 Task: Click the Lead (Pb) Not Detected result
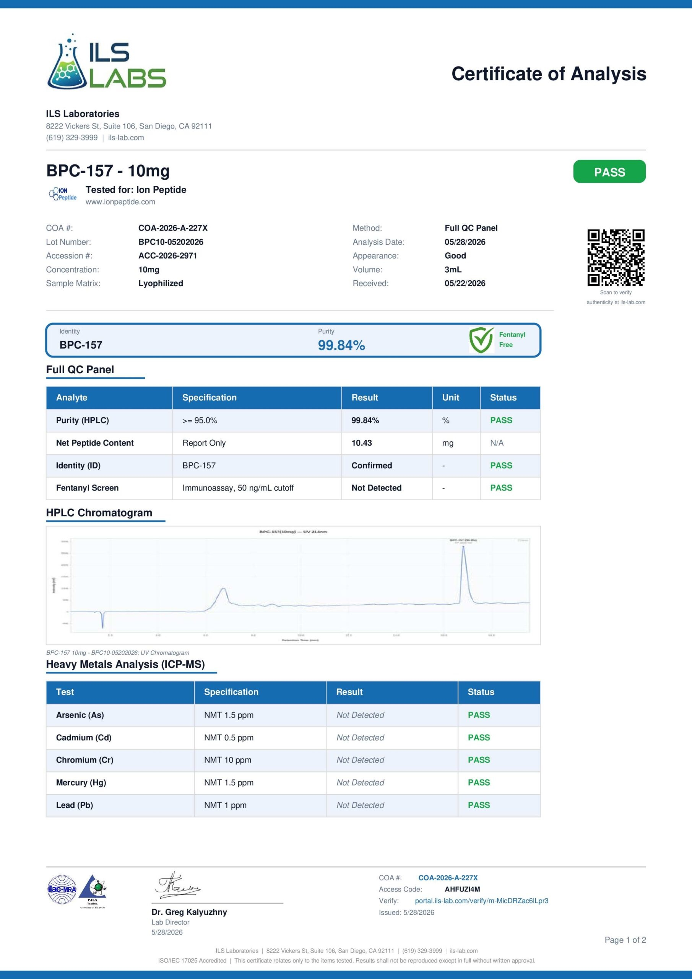[360, 805]
